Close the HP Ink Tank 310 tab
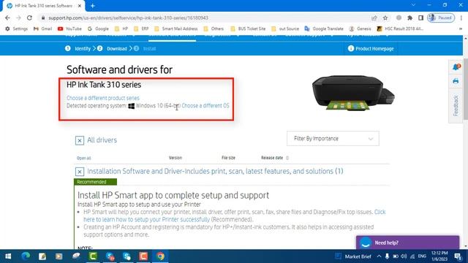This screenshot has width=468, height=263. pyautogui.click(x=80, y=6)
